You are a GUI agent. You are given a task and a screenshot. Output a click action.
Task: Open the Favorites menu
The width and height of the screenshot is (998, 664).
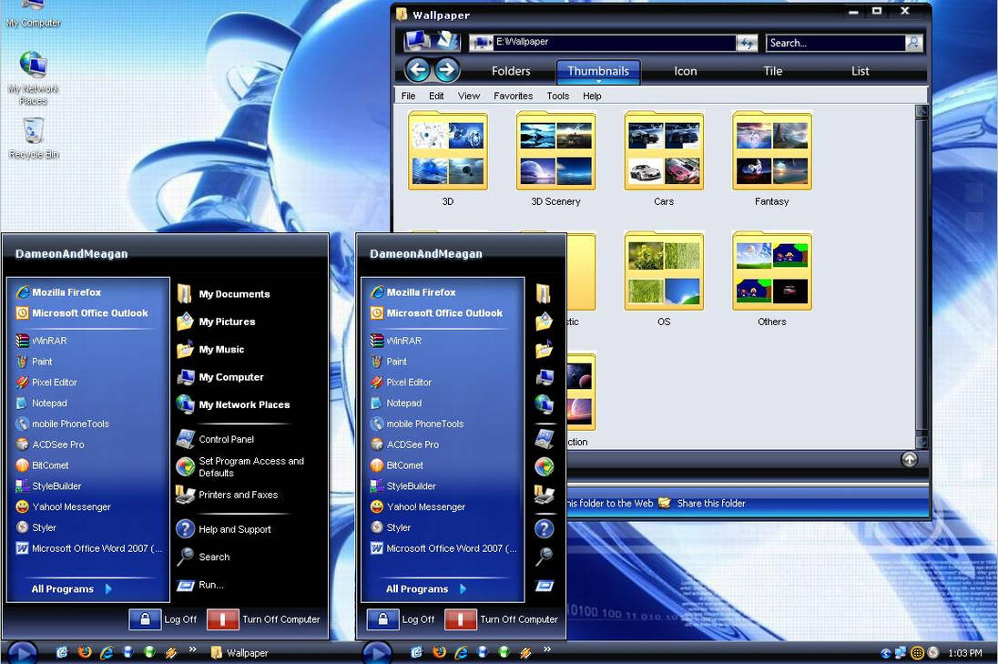(x=513, y=96)
